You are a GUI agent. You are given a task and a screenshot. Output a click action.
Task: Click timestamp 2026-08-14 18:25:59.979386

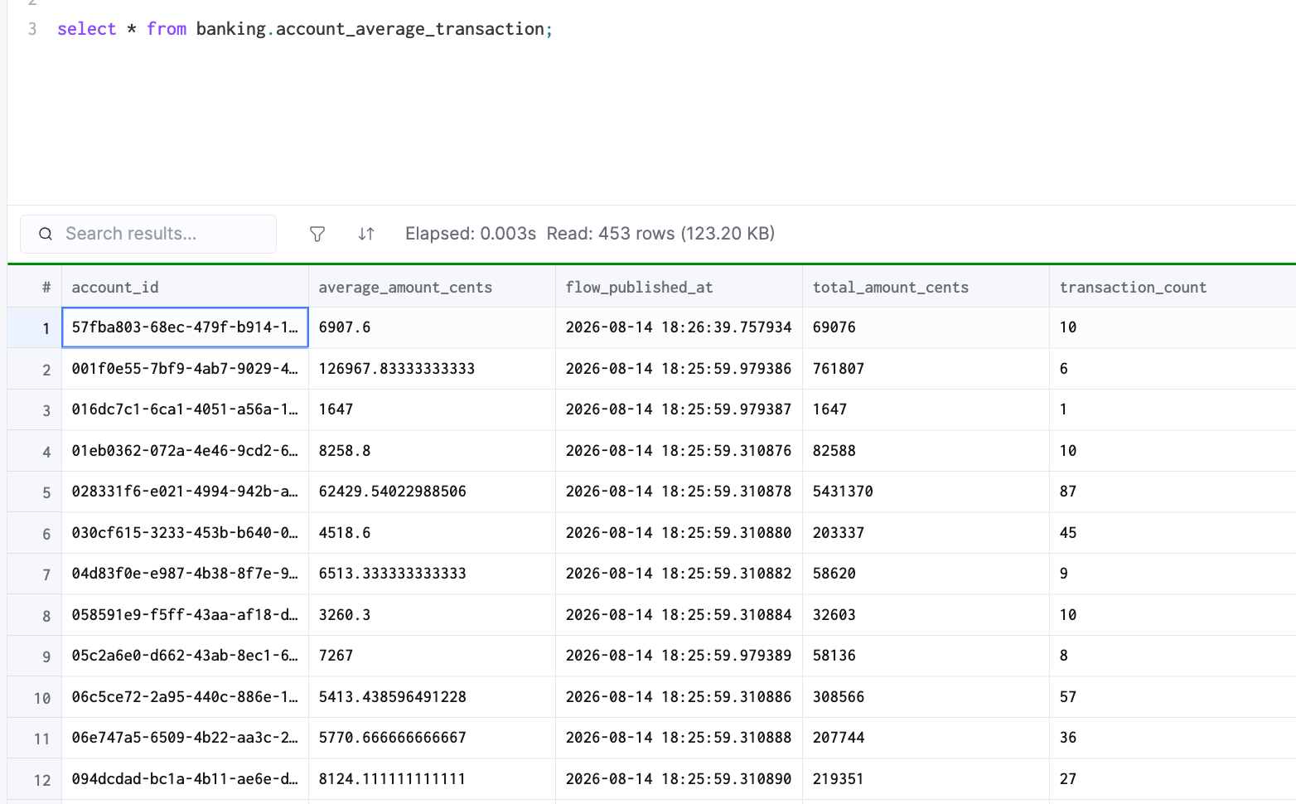(679, 369)
